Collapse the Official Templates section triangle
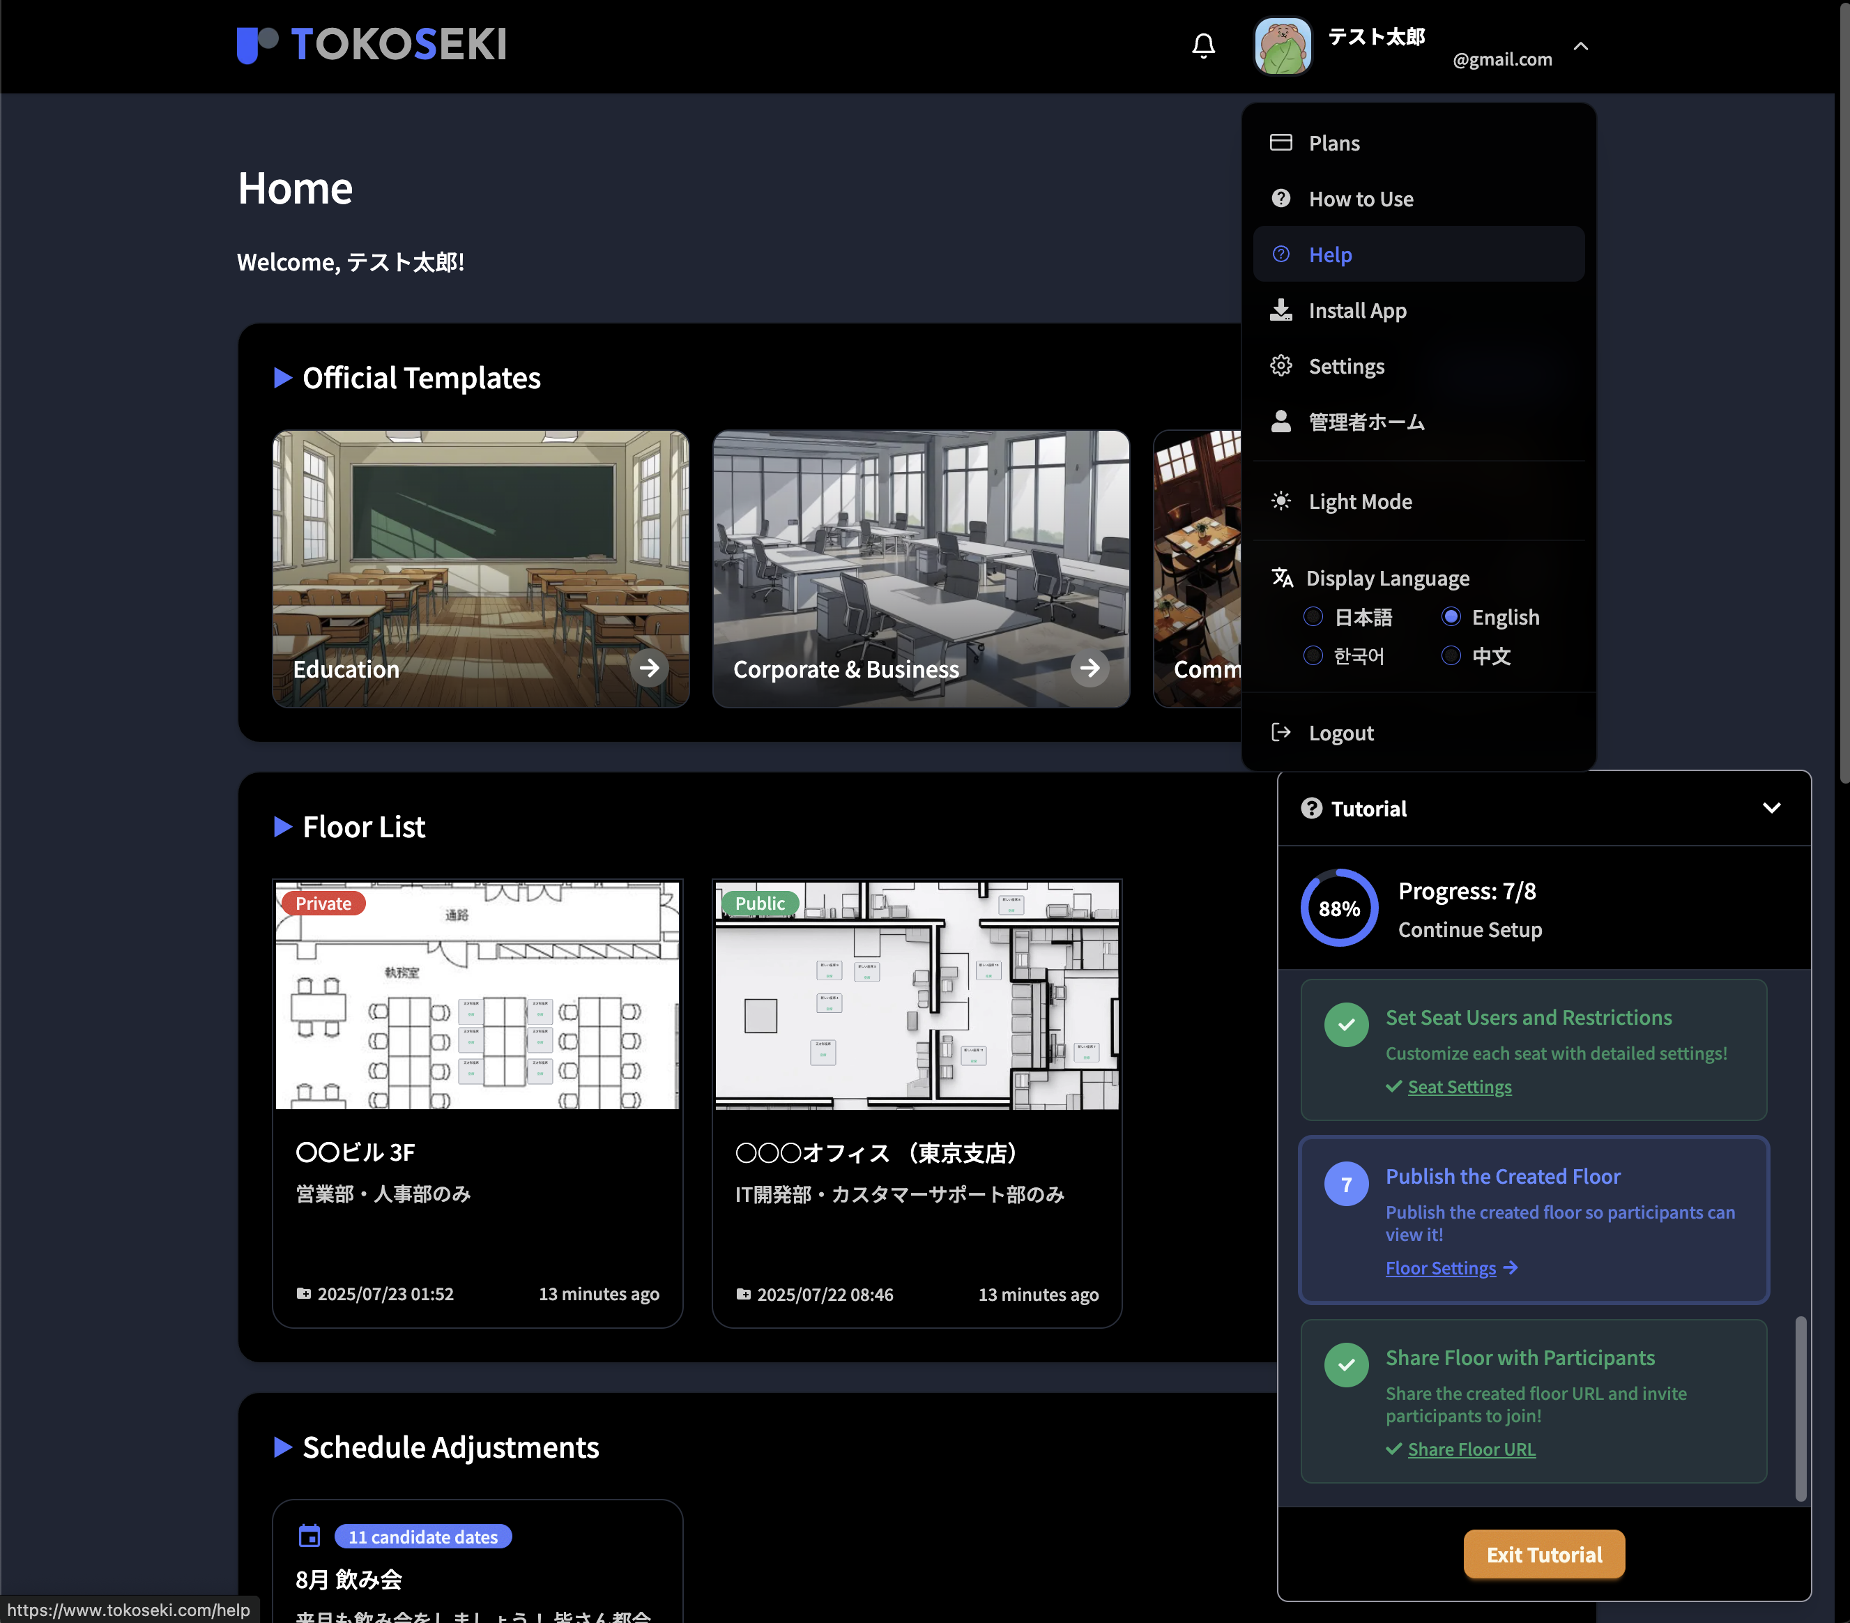This screenshot has width=1850, height=1623. click(282, 377)
